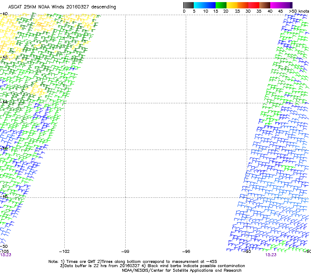This screenshot has width=311, height=273.
Task: Click the gray 0-5 knots color swatch
Action: click(188, 5)
